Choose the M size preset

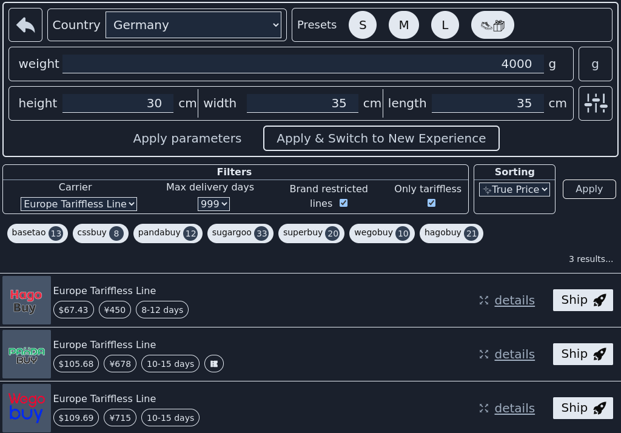pyautogui.click(x=403, y=25)
